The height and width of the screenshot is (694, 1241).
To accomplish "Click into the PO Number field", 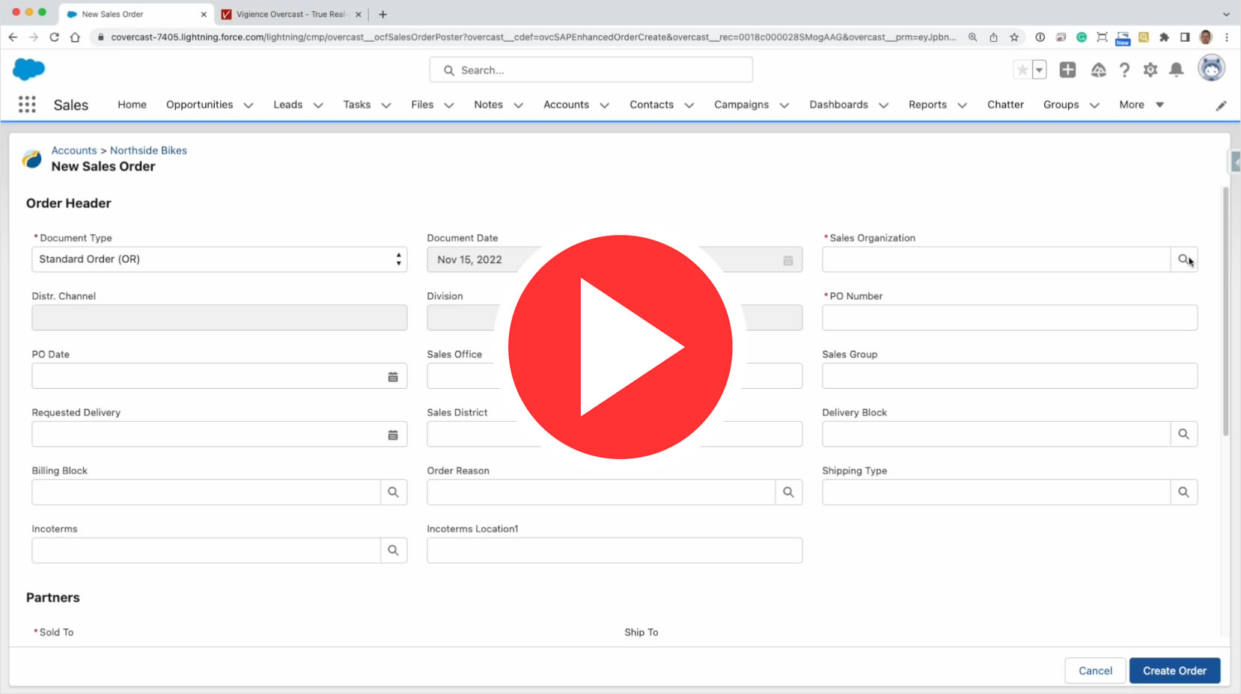I will 1009,318.
